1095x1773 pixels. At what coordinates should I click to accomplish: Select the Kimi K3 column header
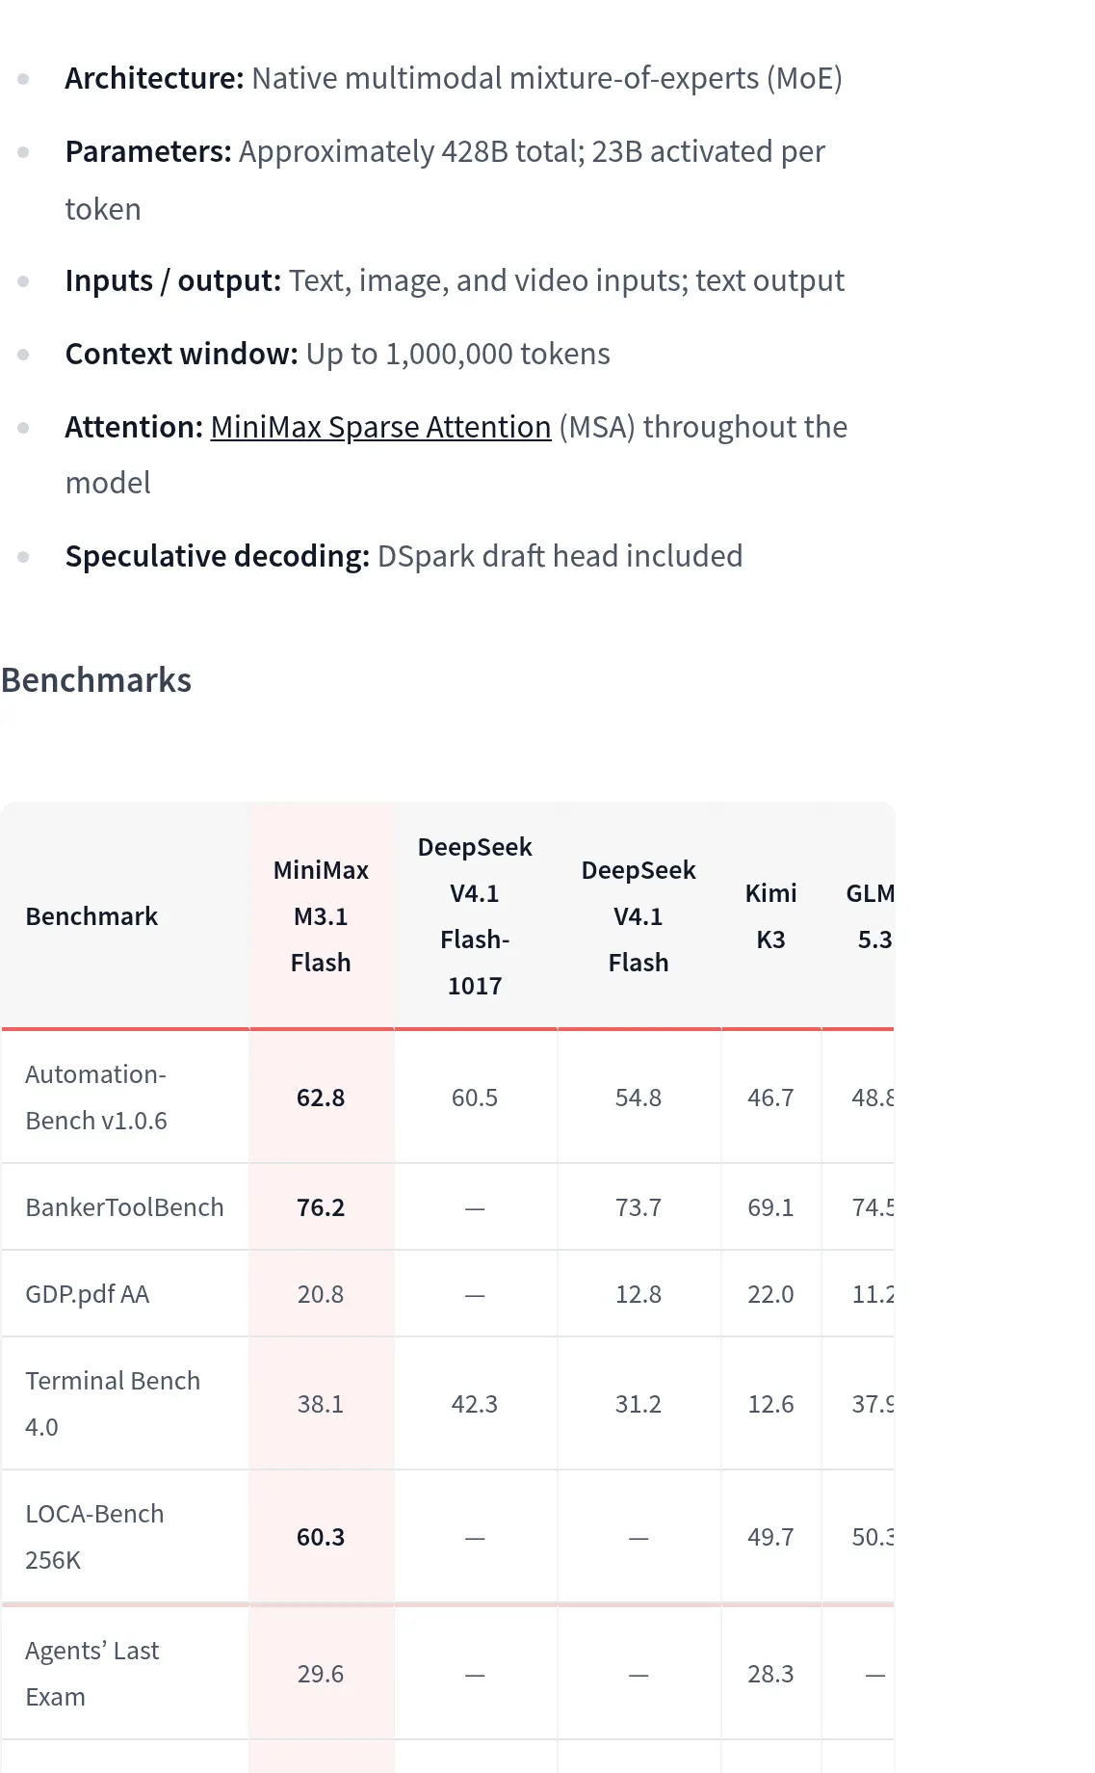pos(770,916)
